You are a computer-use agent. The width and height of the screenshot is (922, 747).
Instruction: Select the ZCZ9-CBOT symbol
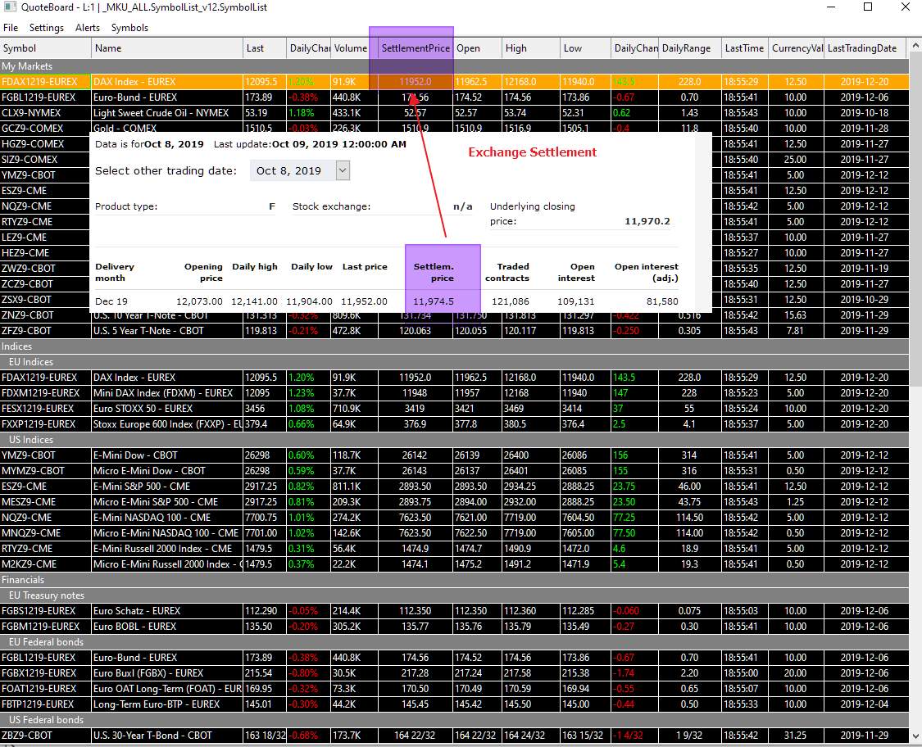(27, 284)
